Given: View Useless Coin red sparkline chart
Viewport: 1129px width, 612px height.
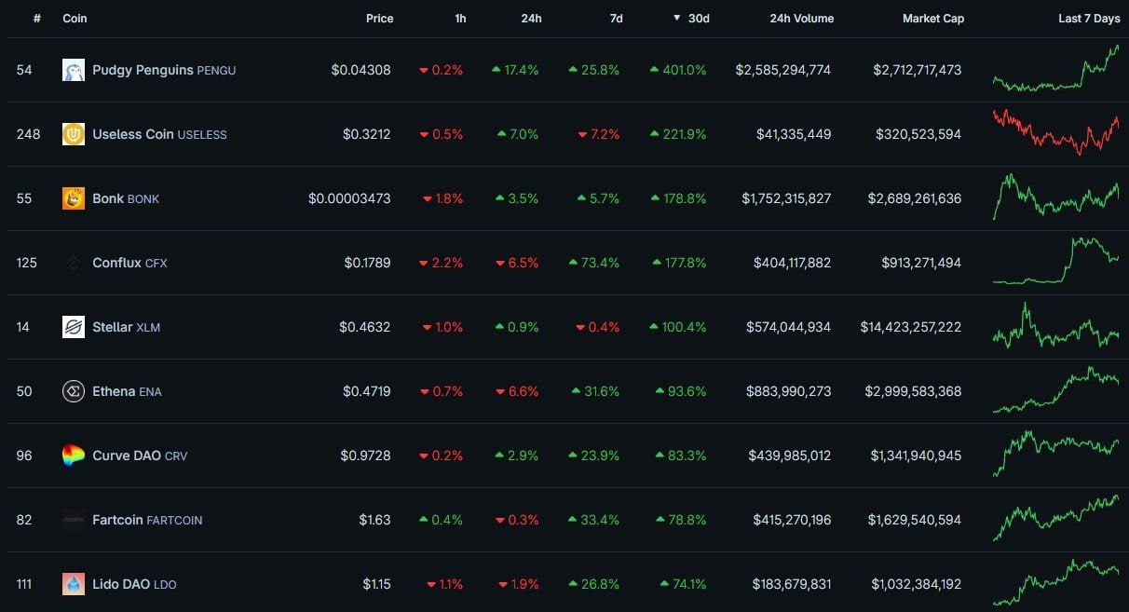Looking at the screenshot, I should (1056, 132).
